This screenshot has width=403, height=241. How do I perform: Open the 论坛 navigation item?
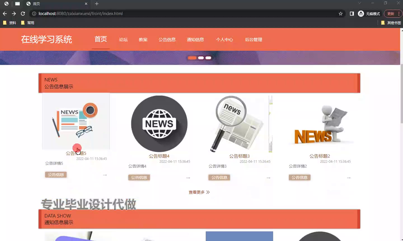click(x=123, y=40)
